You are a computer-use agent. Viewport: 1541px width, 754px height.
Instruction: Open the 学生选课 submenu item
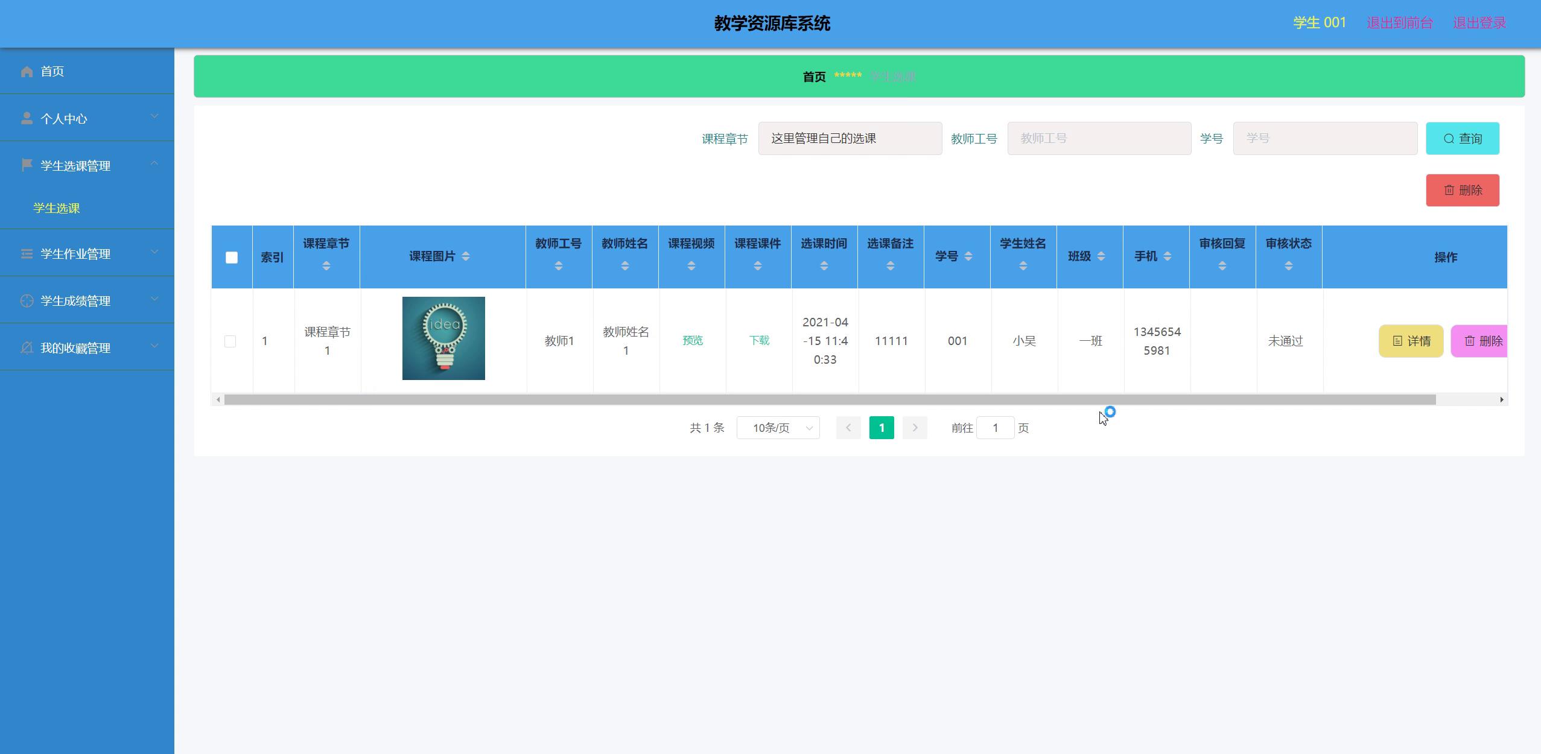(x=57, y=208)
